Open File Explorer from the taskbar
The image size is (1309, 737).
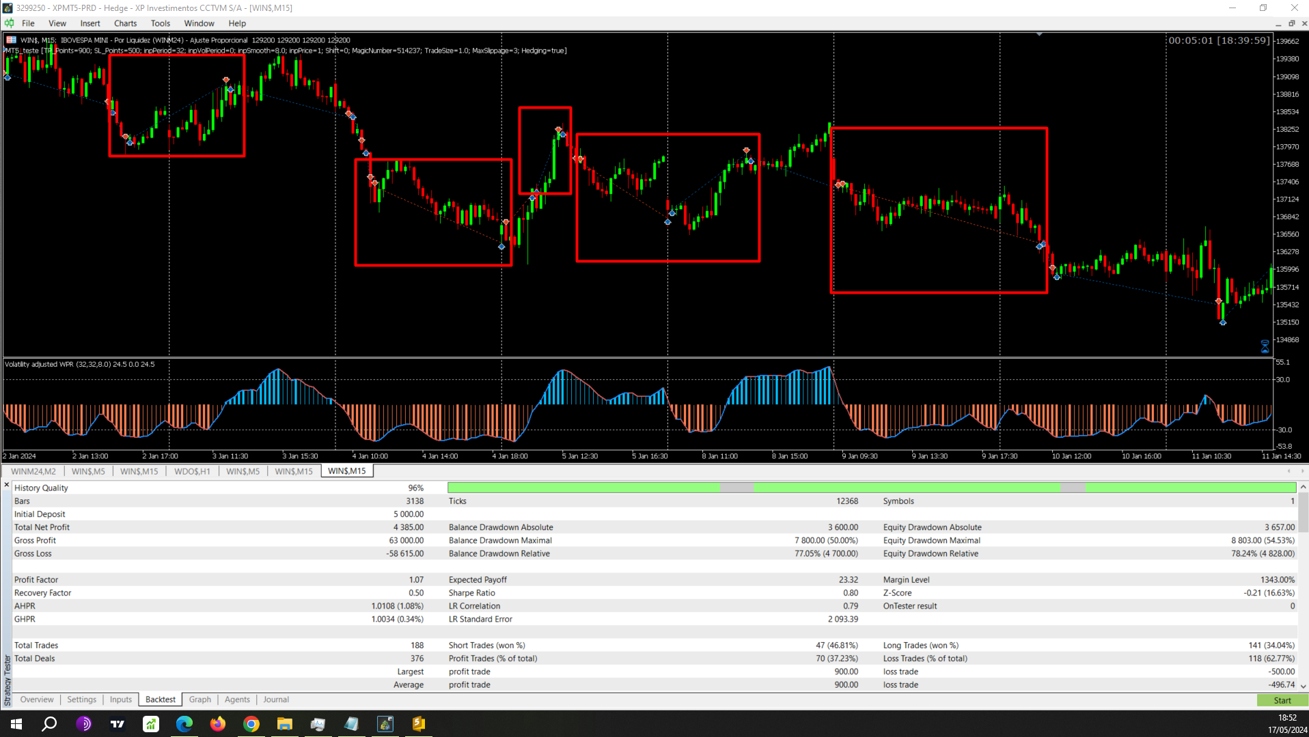click(284, 724)
